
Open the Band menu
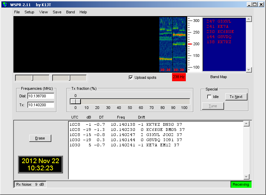71,12
